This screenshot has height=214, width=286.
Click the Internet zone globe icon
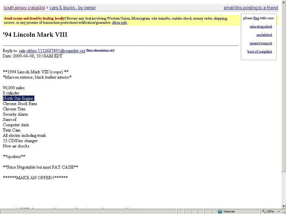click(x=220, y=212)
